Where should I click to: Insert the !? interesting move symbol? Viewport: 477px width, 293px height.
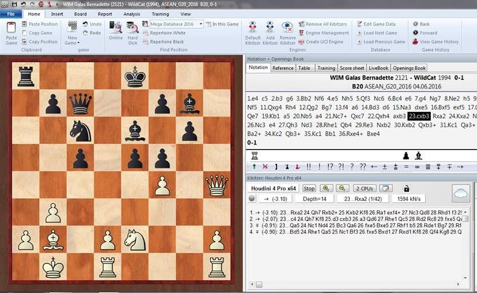coord(330,166)
